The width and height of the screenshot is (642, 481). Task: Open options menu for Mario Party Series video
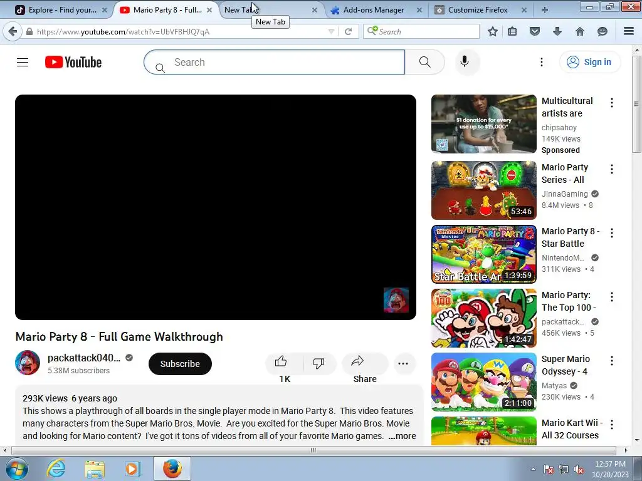click(612, 169)
